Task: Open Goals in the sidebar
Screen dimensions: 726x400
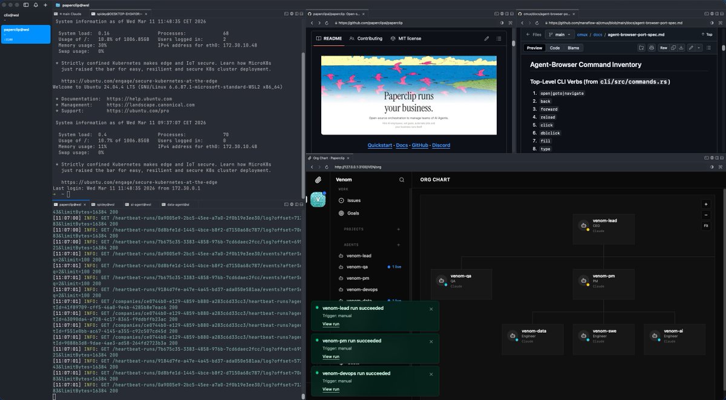Action: [x=370, y=213]
